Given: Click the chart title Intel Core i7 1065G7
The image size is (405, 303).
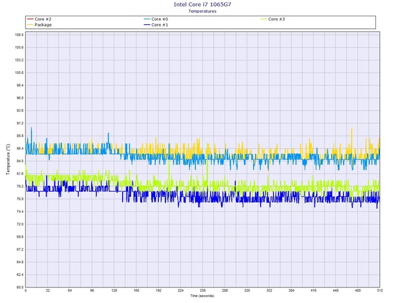Looking at the screenshot, I should click(202, 4).
